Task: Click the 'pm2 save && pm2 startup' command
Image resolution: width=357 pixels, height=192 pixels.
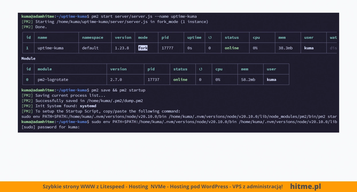Action: pos(119,90)
